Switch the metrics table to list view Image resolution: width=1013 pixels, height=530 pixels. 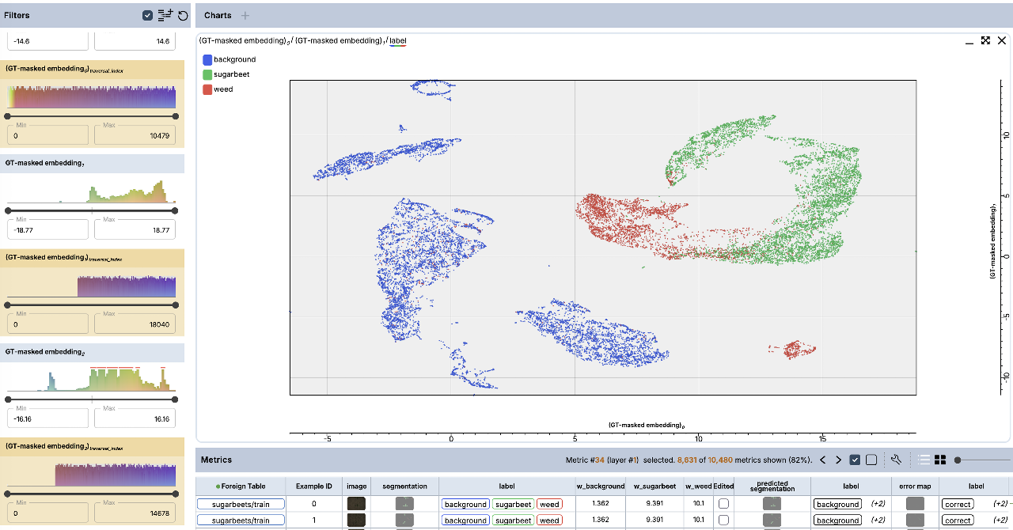point(924,460)
